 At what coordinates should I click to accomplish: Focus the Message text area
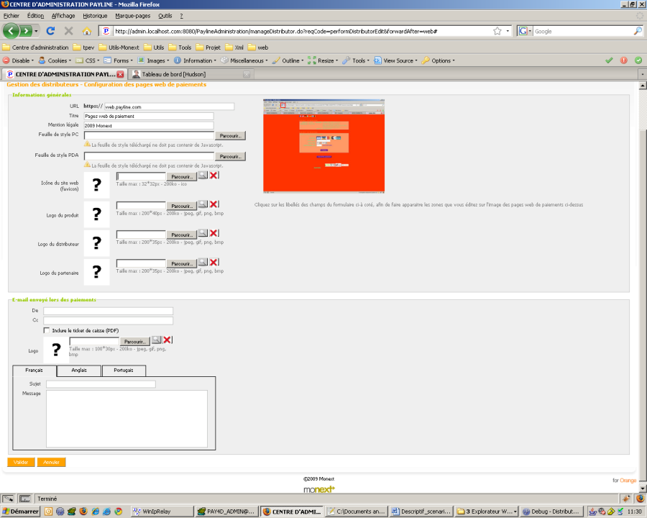127,419
